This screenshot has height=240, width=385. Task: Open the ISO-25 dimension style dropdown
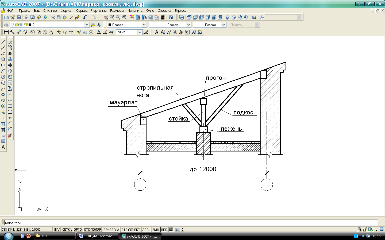pos(140,32)
